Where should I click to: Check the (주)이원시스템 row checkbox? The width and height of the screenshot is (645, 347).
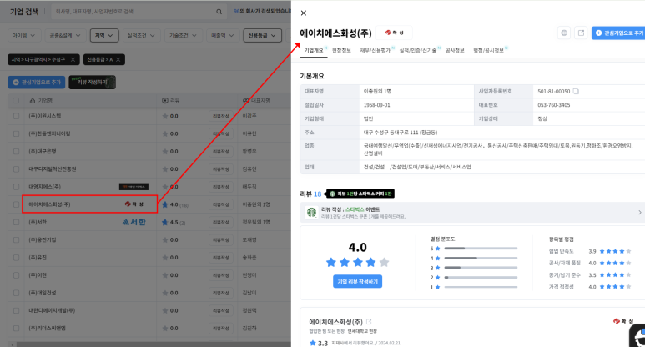16,116
